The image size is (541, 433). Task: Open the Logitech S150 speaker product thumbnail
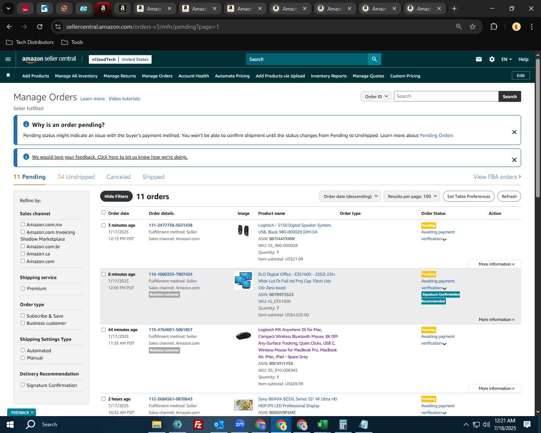coord(243,230)
